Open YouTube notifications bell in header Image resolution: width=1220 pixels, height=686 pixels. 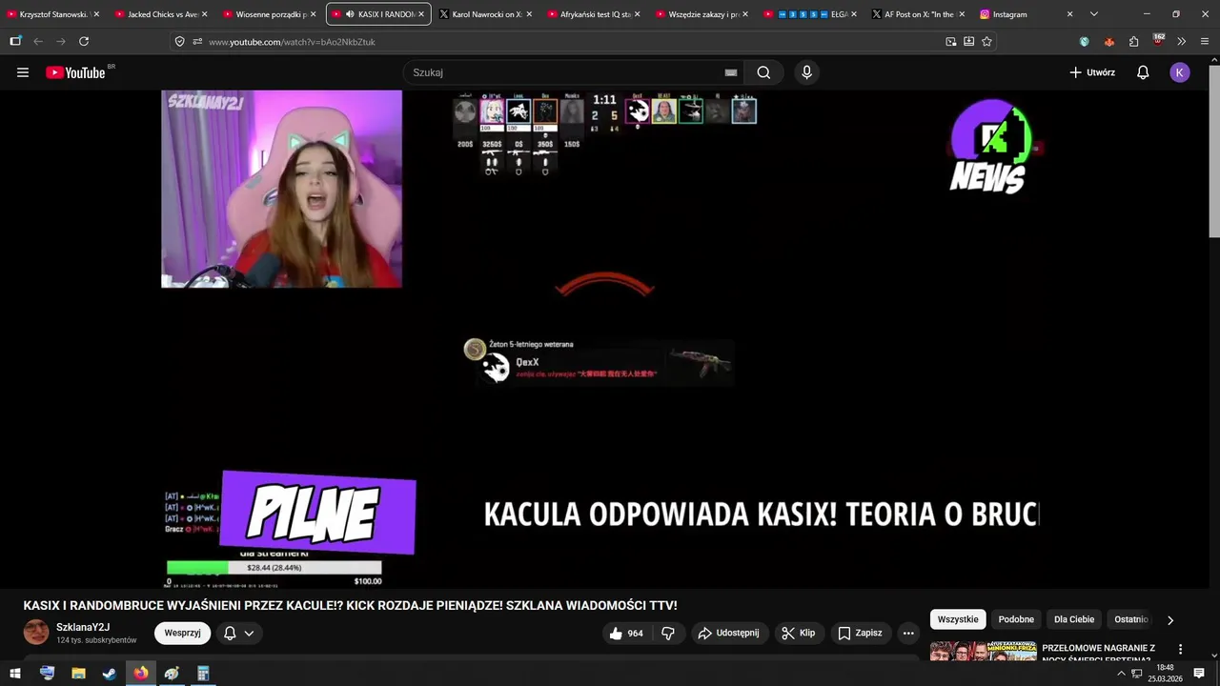click(1143, 72)
